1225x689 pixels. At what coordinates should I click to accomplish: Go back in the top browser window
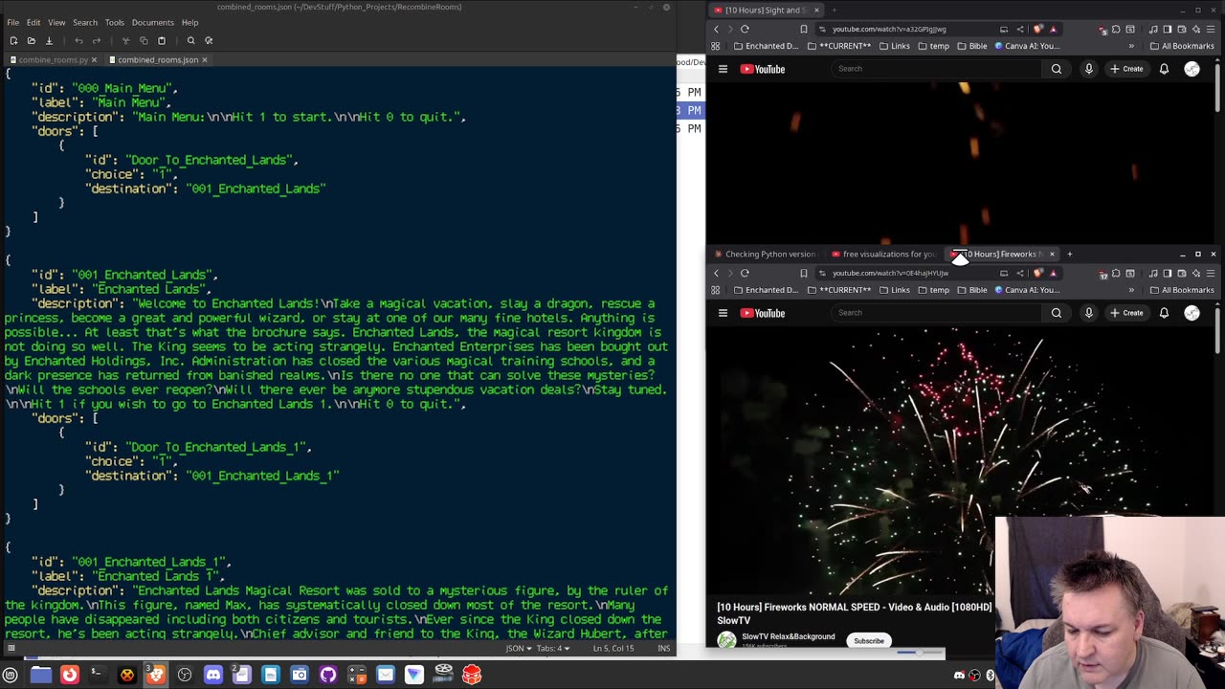click(716, 29)
